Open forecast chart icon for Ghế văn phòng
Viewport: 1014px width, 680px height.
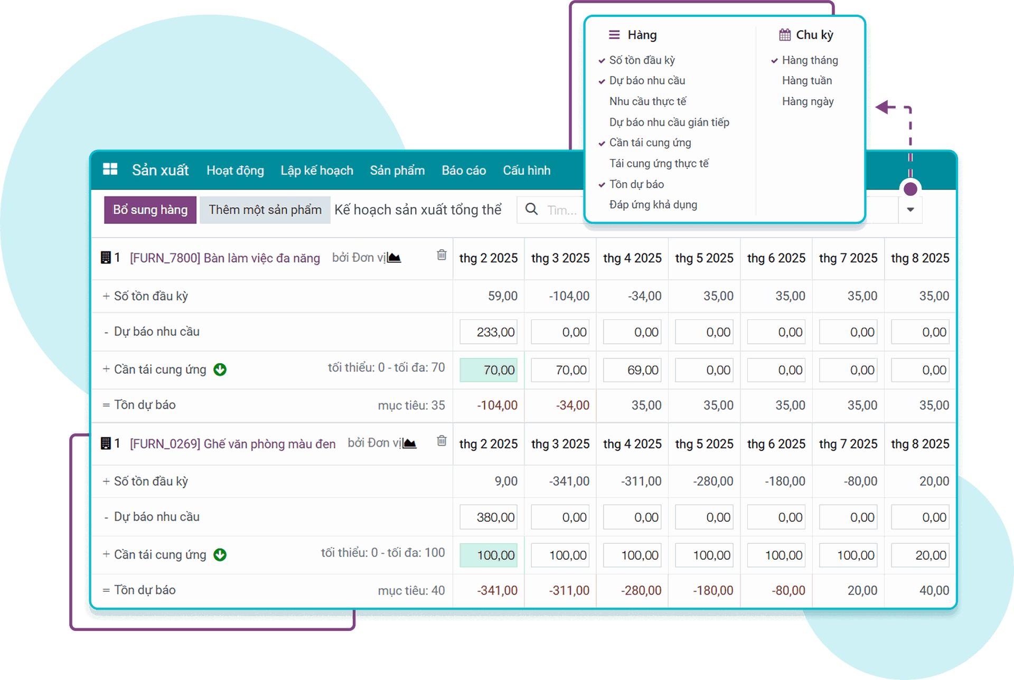(410, 443)
